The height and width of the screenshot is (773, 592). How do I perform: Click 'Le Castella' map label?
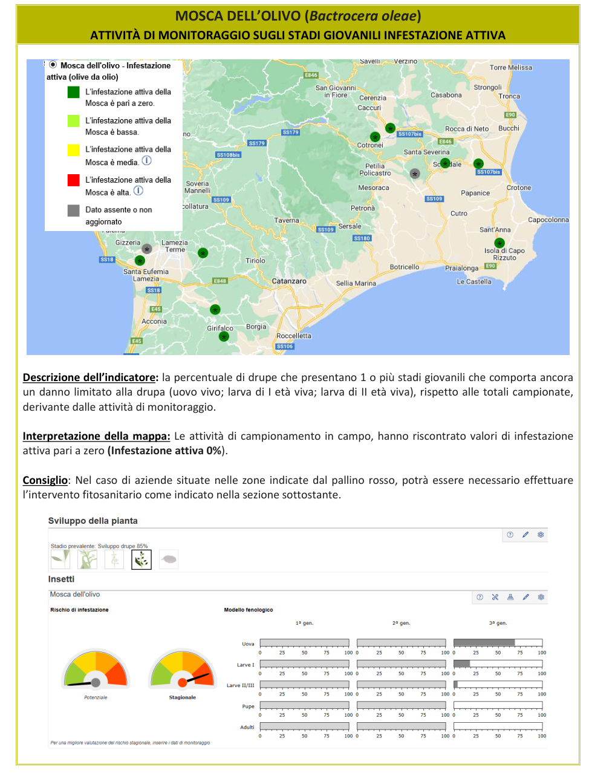click(x=474, y=282)
